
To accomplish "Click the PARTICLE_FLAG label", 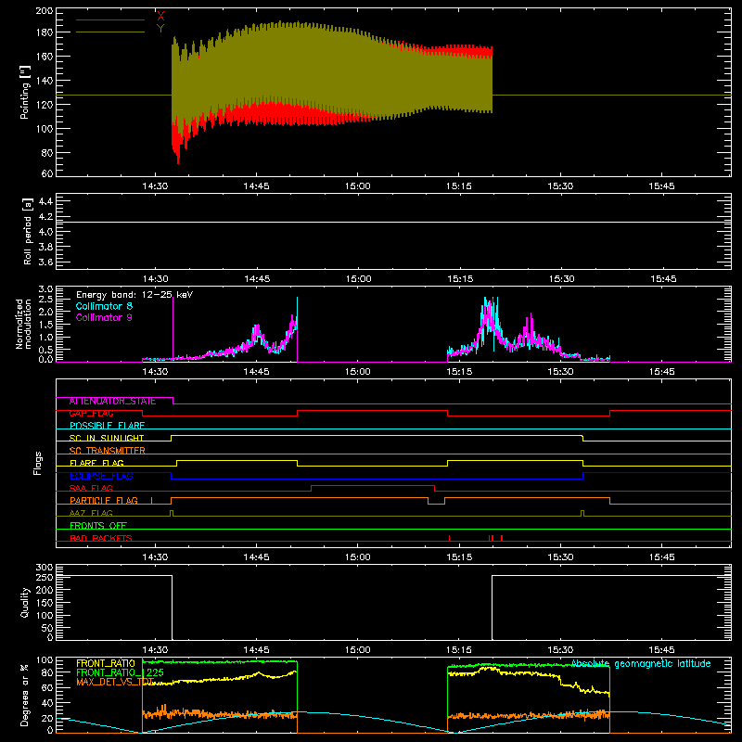I will [104, 501].
